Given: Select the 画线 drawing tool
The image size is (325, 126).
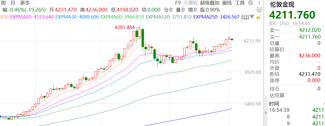Looking at the screenshot, I should pyautogui.click(x=227, y=3).
